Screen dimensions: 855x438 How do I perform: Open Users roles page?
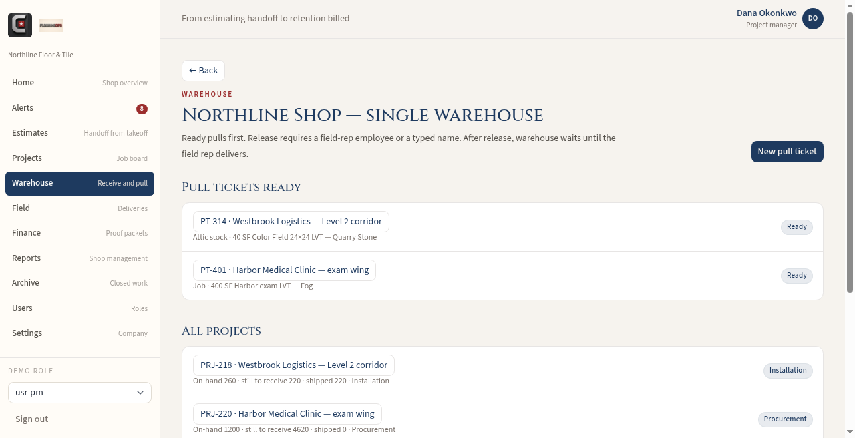(x=79, y=308)
